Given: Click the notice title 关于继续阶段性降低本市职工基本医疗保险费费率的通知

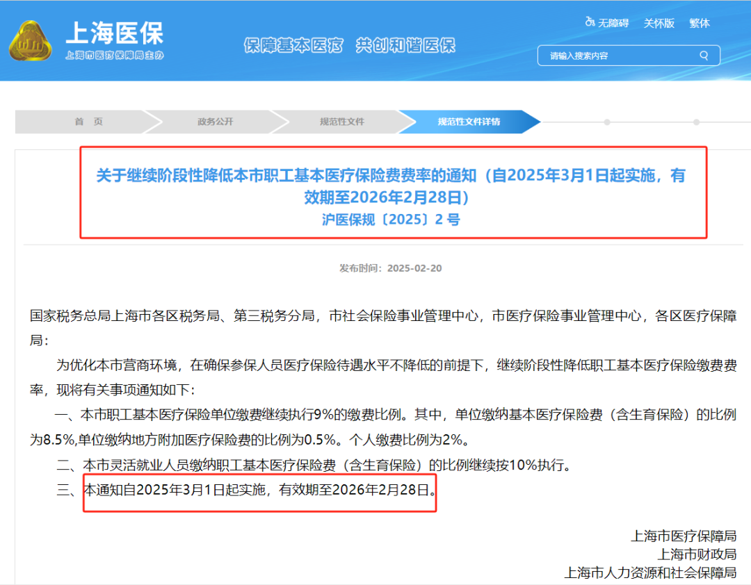Looking at the screenshot, I should tap(391, 186).
